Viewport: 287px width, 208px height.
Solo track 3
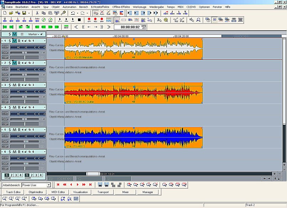pyautogui.click(x=10, y=85)
